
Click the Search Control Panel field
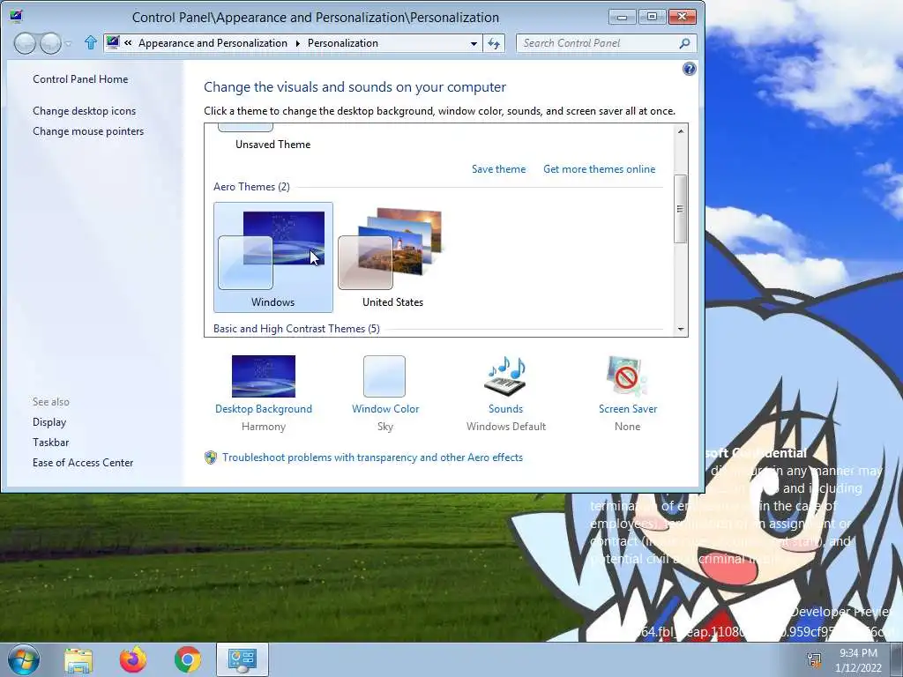coord(607,43)
